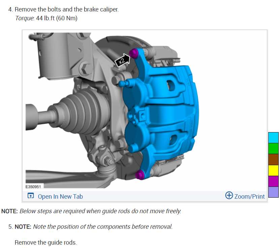
Task: Pick the cyan color swatch
Action: 273,138
